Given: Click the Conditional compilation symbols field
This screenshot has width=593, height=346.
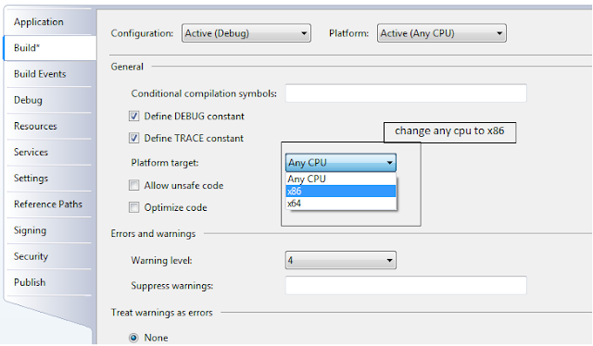Looking at the screenshot, I should (406, 93).
